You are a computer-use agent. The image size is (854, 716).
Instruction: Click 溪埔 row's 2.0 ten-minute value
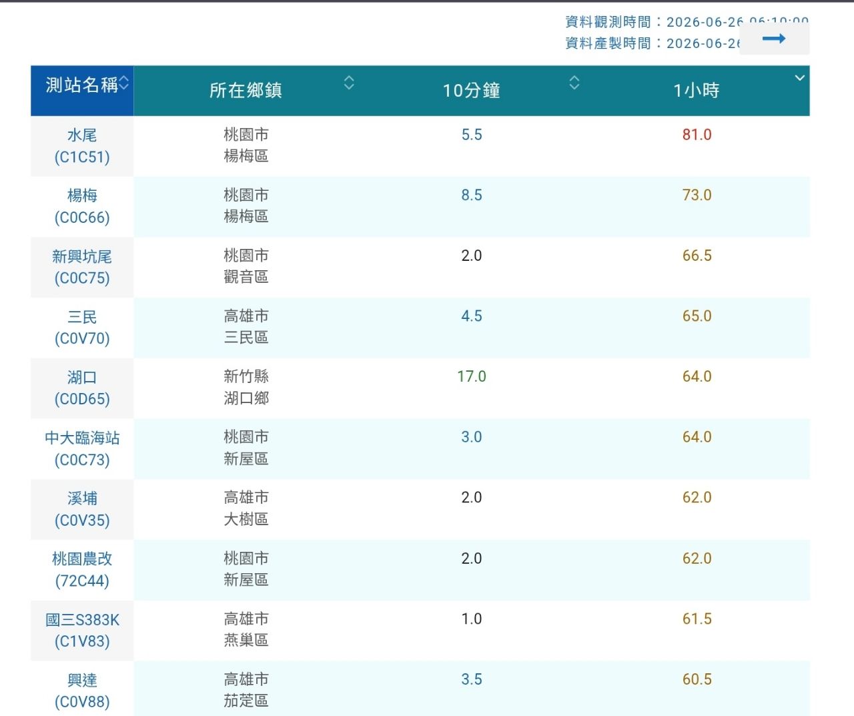tap(472, 498)
